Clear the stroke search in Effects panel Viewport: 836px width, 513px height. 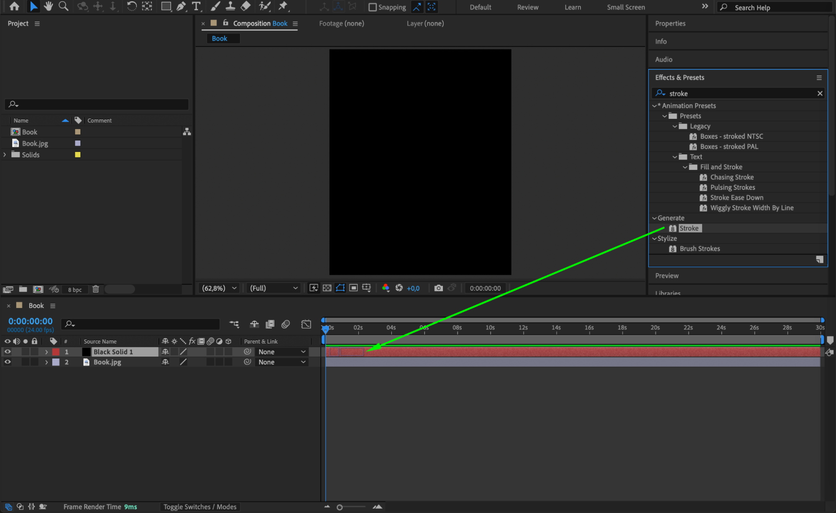pos(820,93)
